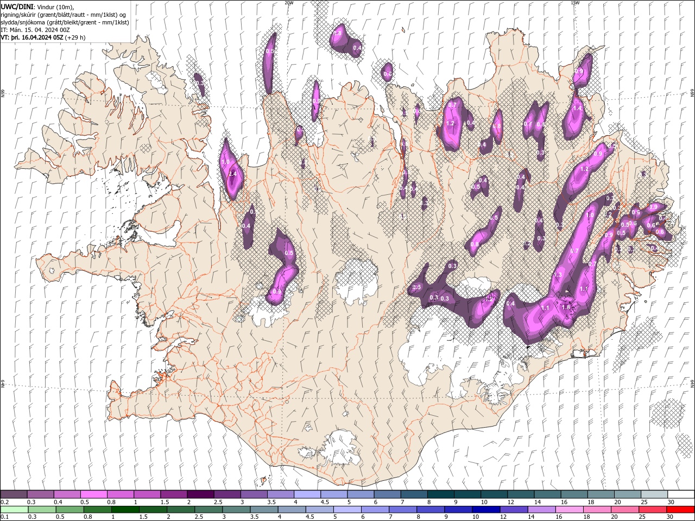Click the '2.4' precipitation value in the west

(x=233, y=174)
